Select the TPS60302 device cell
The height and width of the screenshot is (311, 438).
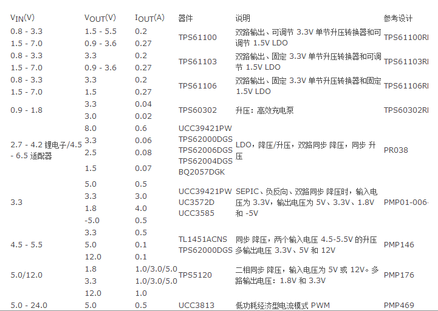click(197, 110)
